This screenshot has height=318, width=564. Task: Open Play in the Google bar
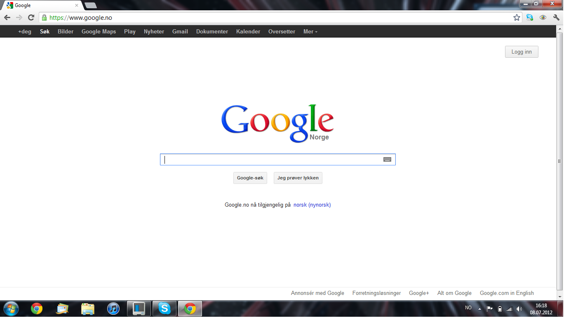point(130,31)
